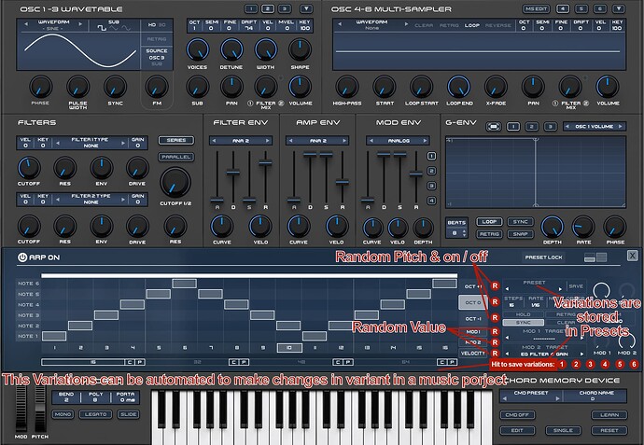Enable PARALLEL filter routing
The height and width of the screenshot is (445, 644).
[x=176, y=157]
